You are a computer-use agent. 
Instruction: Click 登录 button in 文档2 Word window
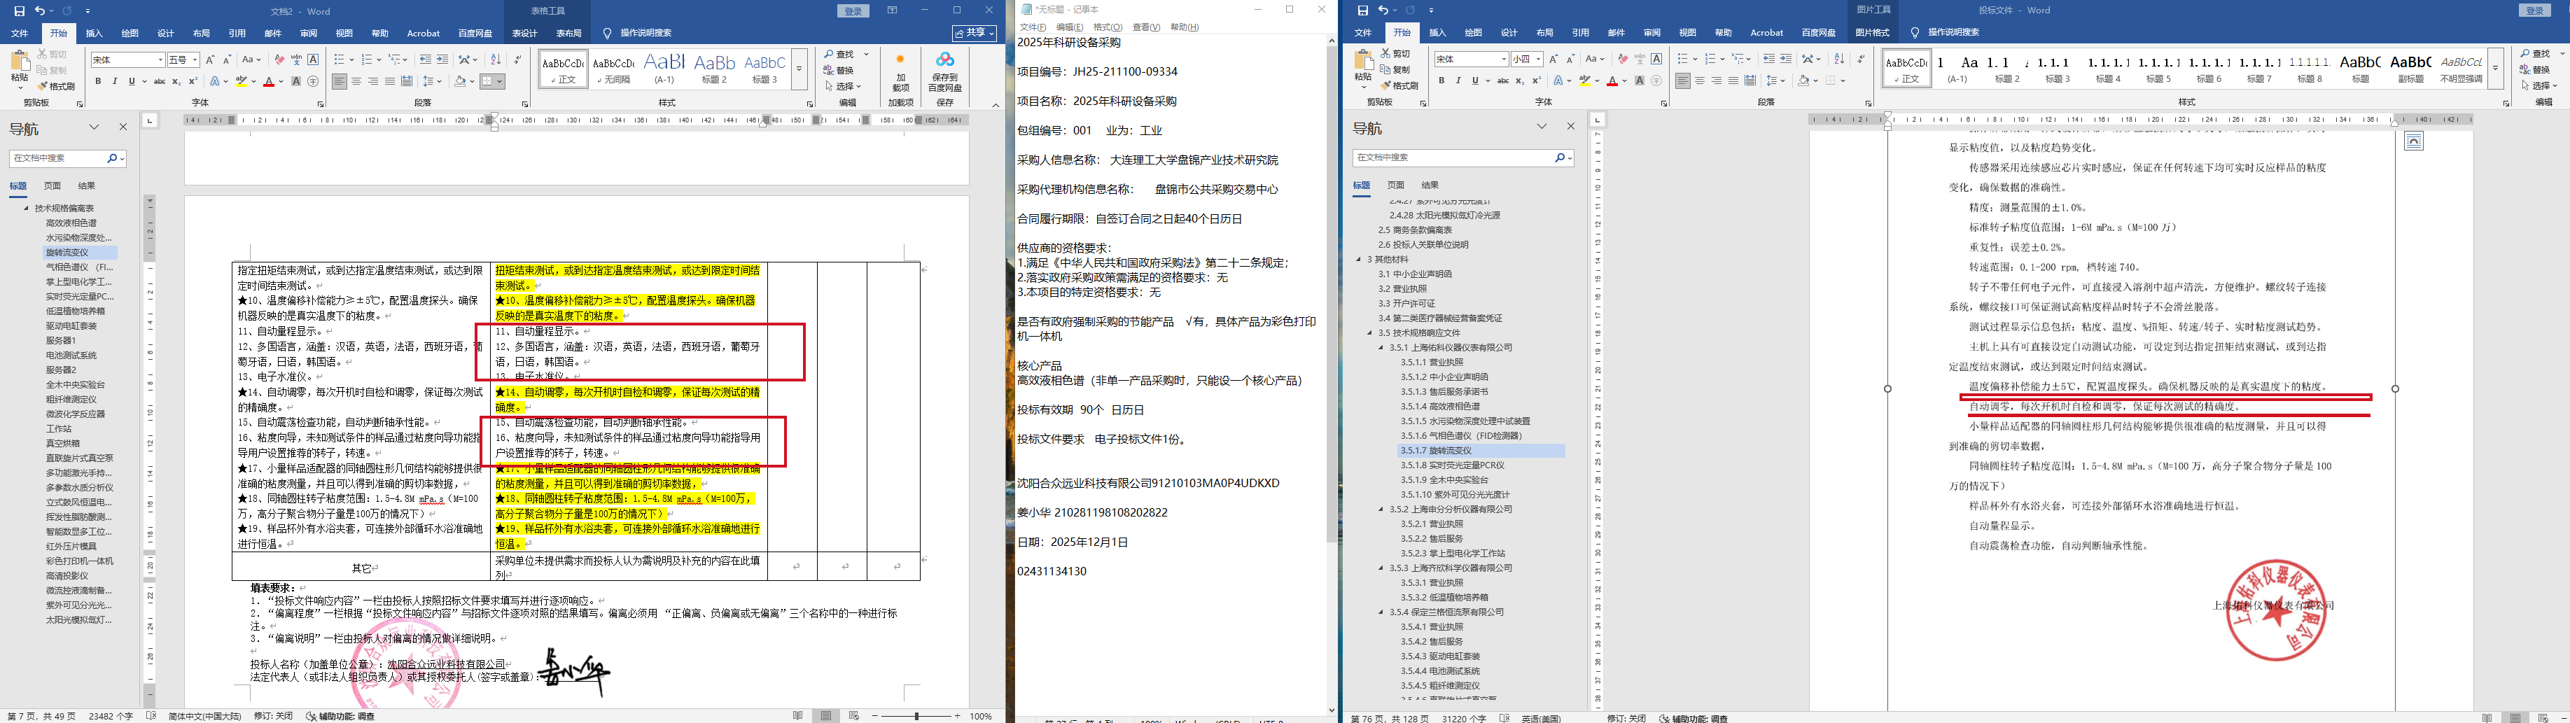pyautogui.click(x=853, y=11)
